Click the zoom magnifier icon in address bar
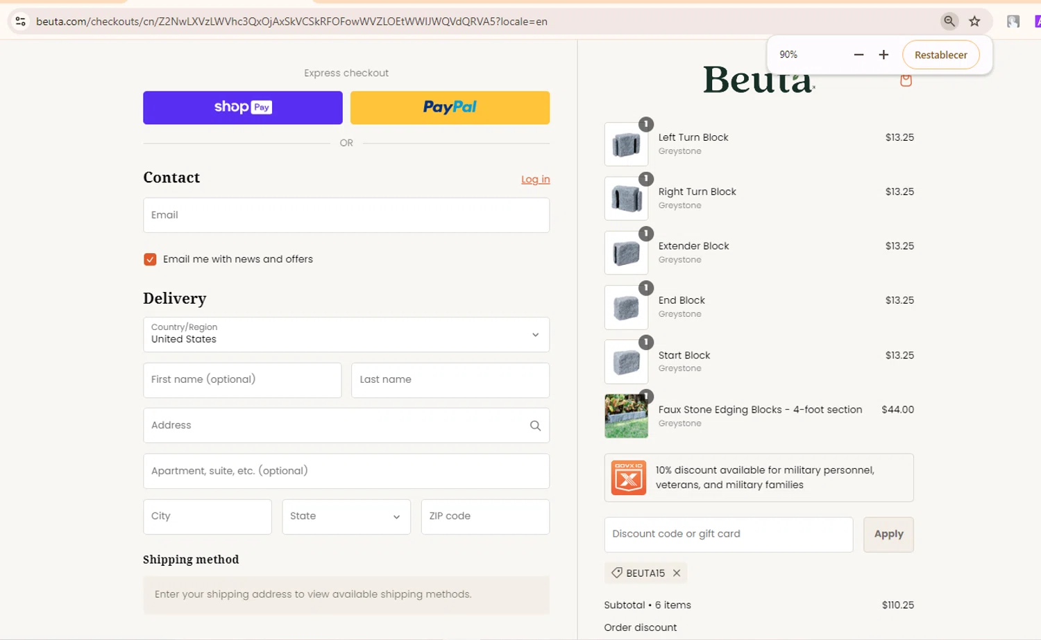1041x640 pixels. pyautogui.click(x=949, y=21)
